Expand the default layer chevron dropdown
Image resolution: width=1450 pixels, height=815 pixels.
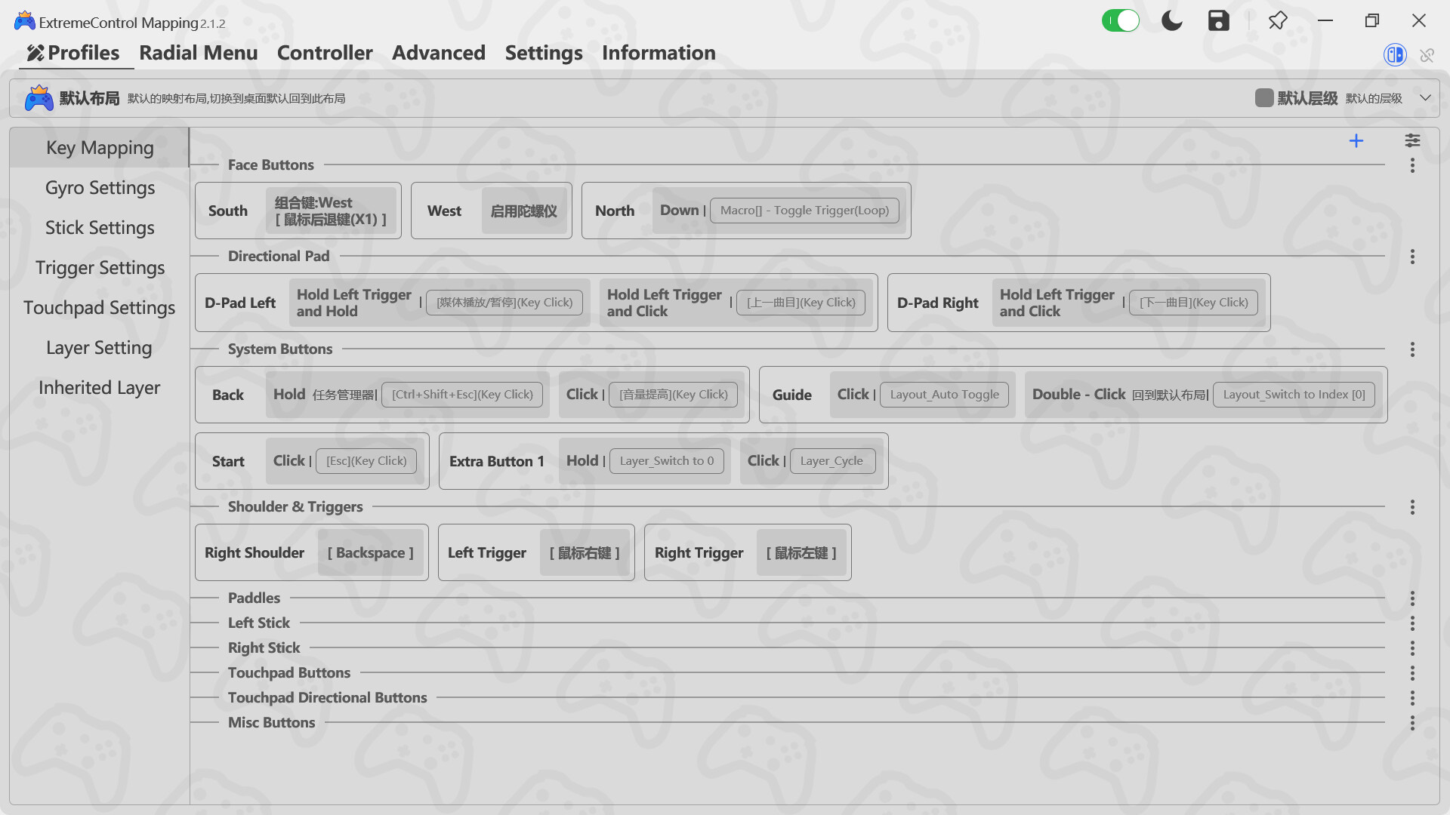1427,97
